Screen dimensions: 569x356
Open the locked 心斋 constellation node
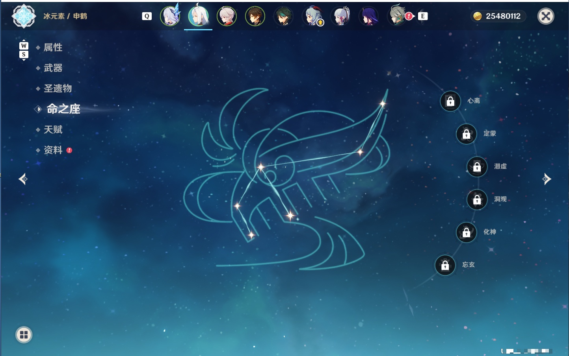(x=450, y=101)
